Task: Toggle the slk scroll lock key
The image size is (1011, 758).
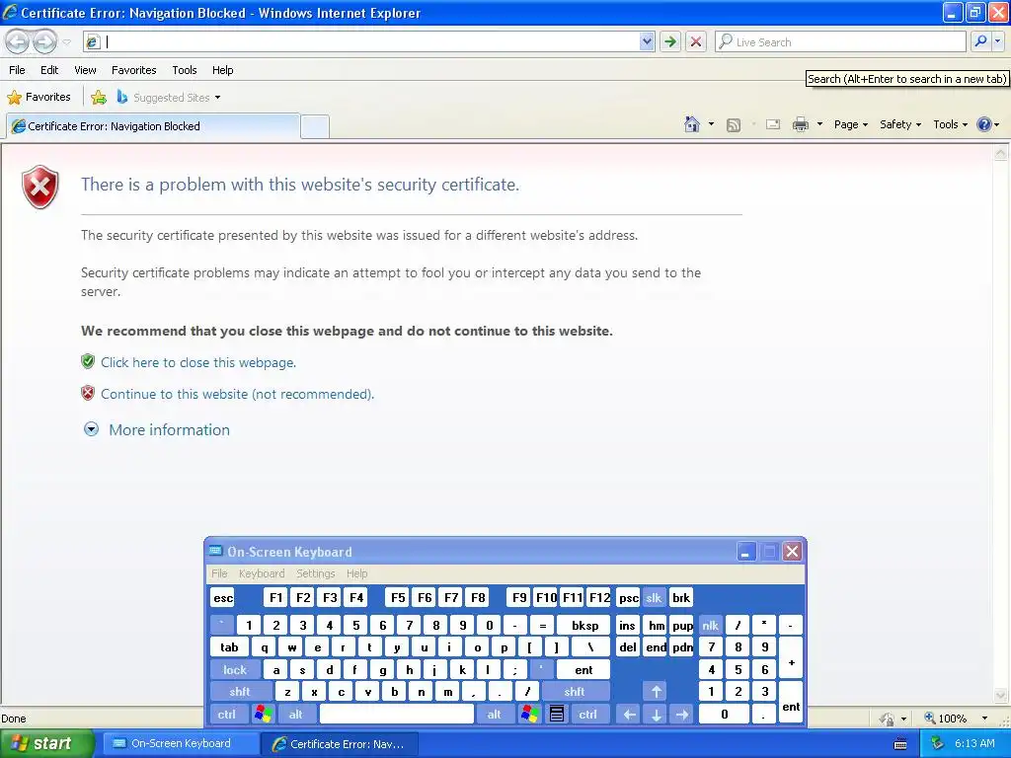Action: click(654, 598)
